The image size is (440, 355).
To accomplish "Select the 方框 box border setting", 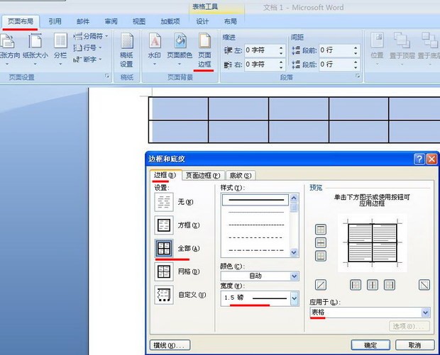I will pyautogui.click(x=164, y=225).
